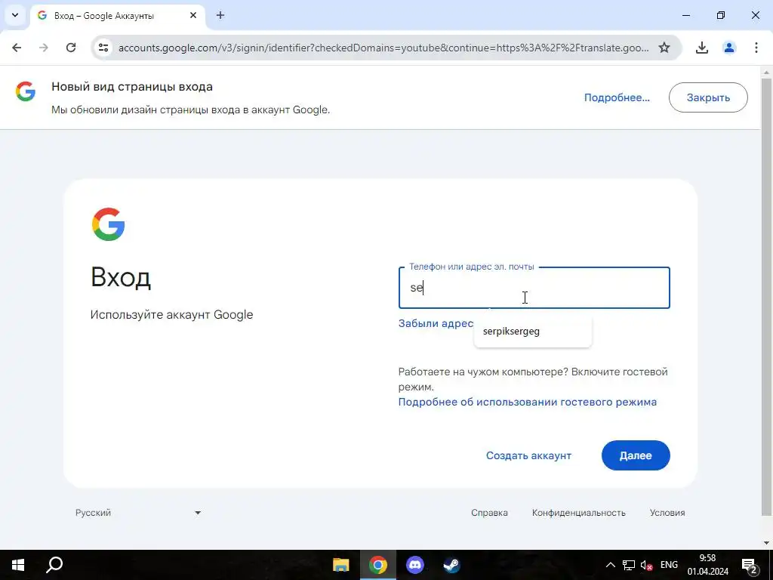
Task: Open the Chrome profile avatar
Action: pos(728,48)
